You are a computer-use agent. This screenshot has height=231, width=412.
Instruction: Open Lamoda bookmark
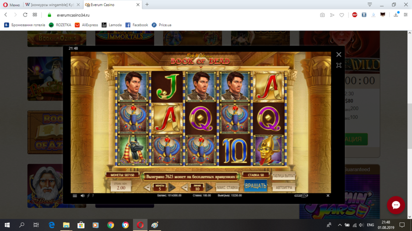112,25
